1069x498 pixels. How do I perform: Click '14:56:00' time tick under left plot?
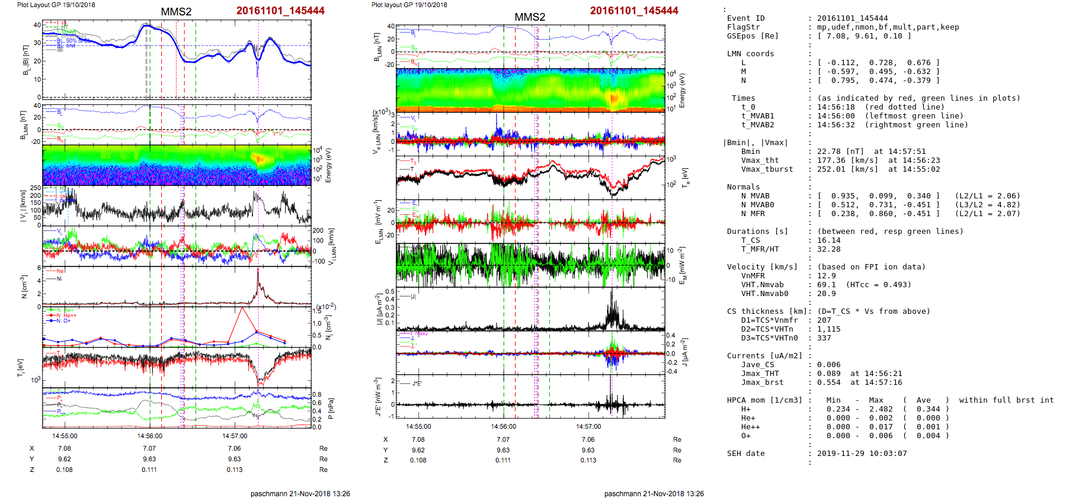click(x=150, y=436)
